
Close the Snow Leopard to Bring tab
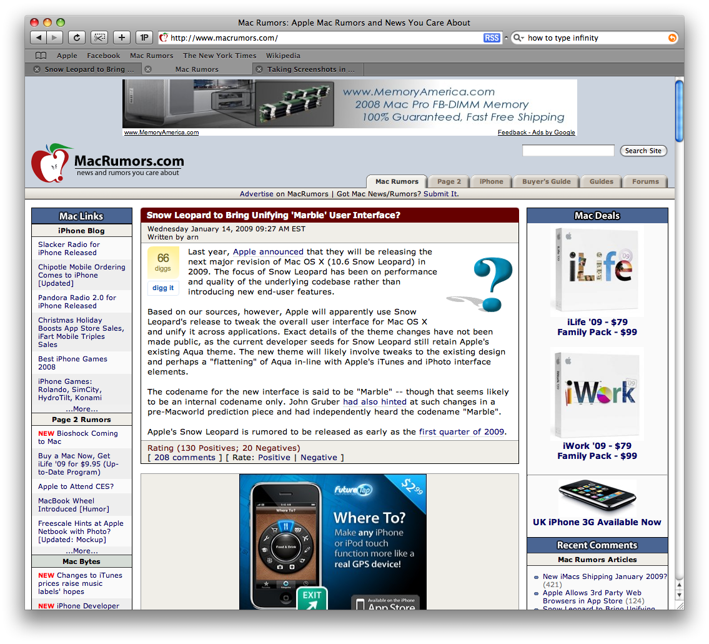(x=37, y=69)
